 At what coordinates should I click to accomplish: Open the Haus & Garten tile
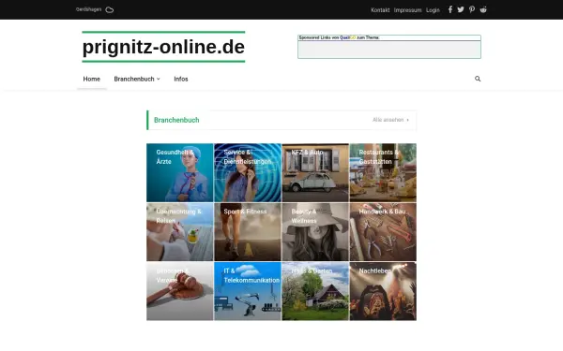click(x=315, y=291)
